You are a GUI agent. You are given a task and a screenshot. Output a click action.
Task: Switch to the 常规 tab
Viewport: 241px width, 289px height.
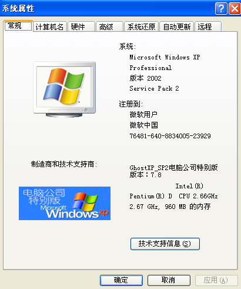click(18, 26)
